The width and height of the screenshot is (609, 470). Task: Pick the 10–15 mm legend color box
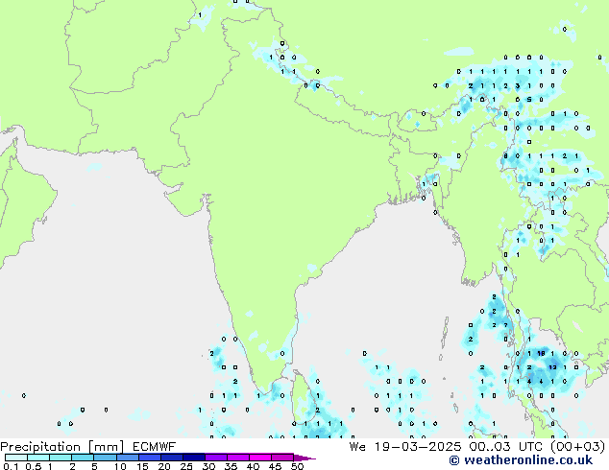[127, 458]
